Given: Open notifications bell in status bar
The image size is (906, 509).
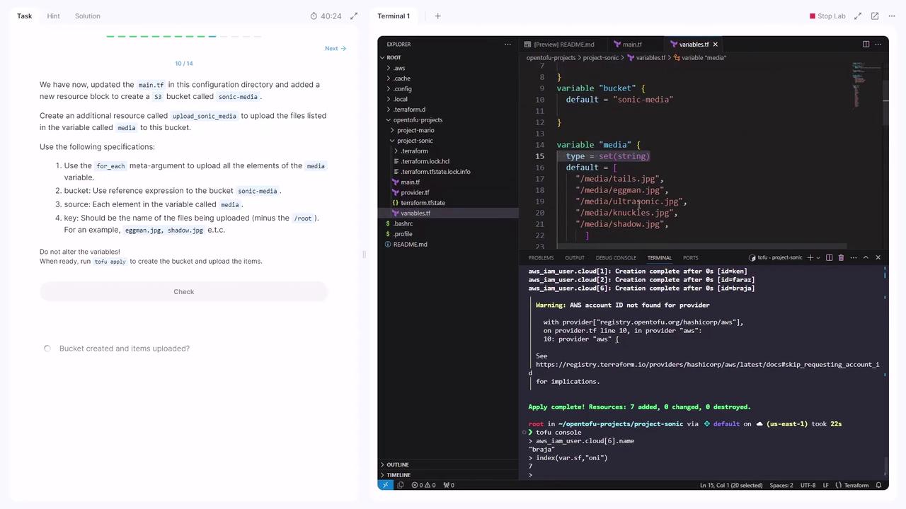Looking at the screenshot, I should click(878, 485).
